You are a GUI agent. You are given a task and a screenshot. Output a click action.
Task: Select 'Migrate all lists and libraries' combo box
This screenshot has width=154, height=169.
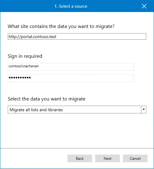(x=77, y=109)
